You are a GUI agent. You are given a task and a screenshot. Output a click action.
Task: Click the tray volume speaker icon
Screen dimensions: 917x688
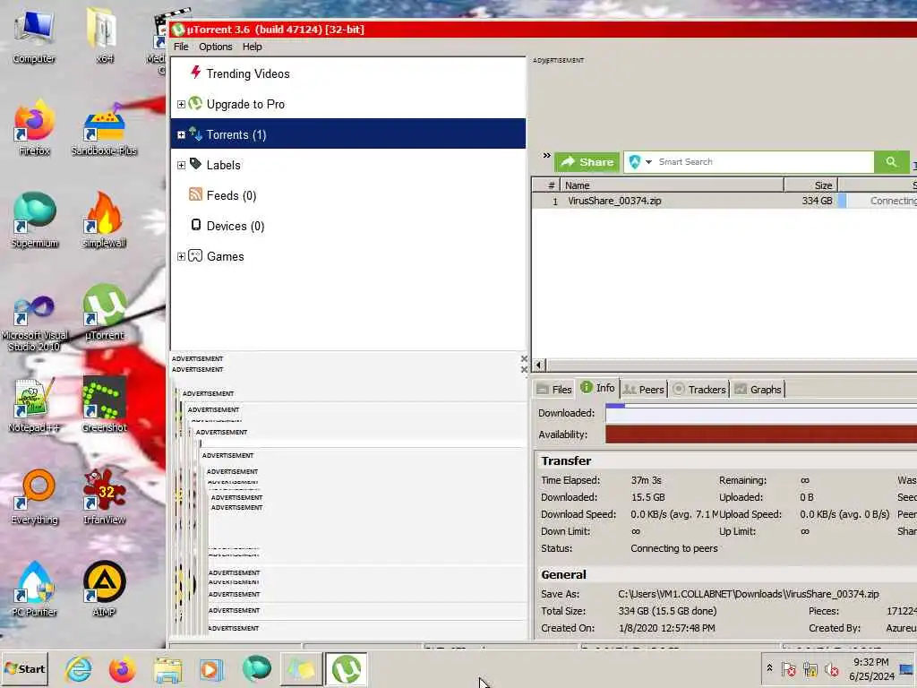pyautogui.click(x=831, y=668)
